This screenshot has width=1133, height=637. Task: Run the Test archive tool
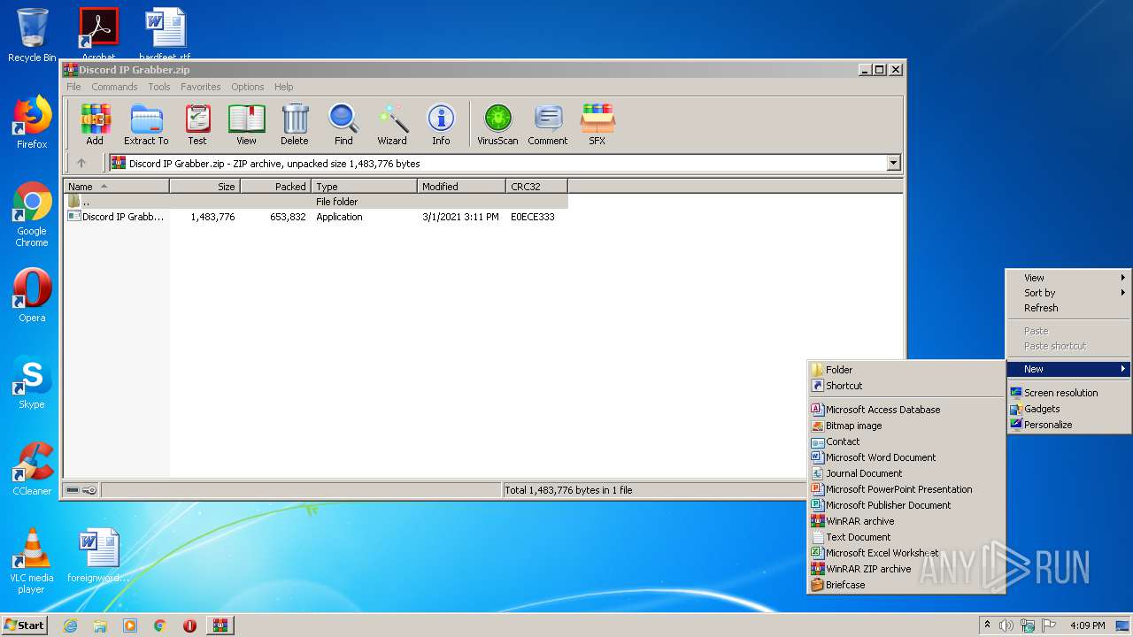[x=197, y=124]
